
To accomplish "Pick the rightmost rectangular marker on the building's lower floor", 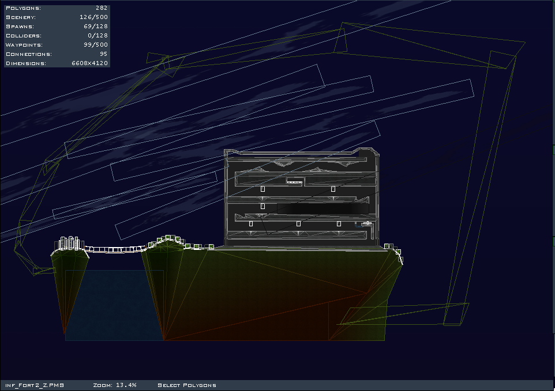I will [339, 223].
